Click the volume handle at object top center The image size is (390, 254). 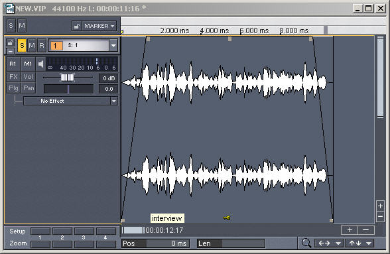[229, 39]
